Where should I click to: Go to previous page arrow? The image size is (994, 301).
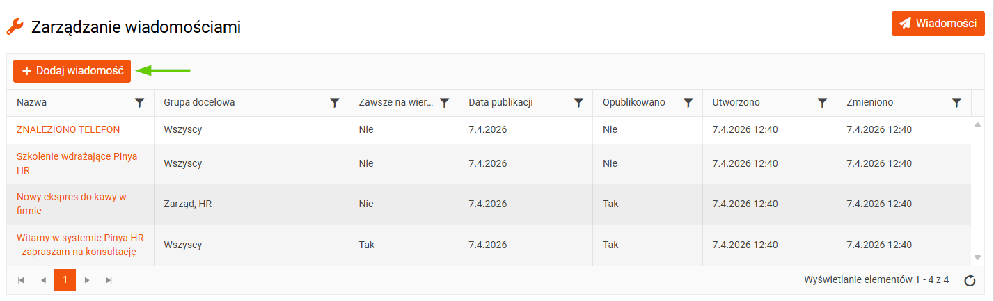pos(43,280)
